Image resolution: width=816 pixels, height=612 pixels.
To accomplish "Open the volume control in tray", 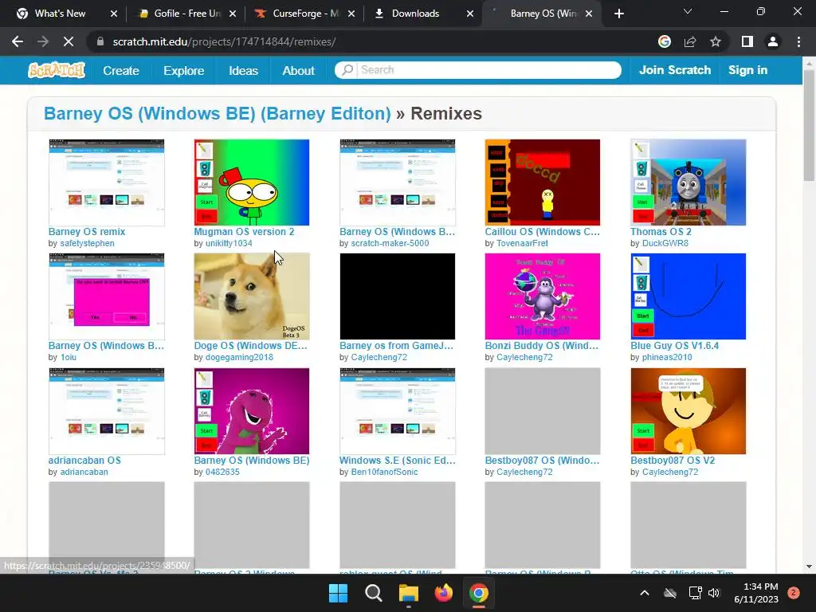I will (714, 593).
